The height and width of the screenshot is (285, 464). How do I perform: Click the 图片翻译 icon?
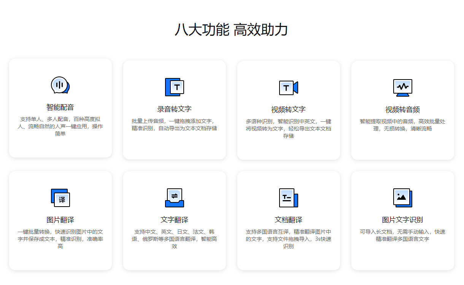[x=60, y=197]
